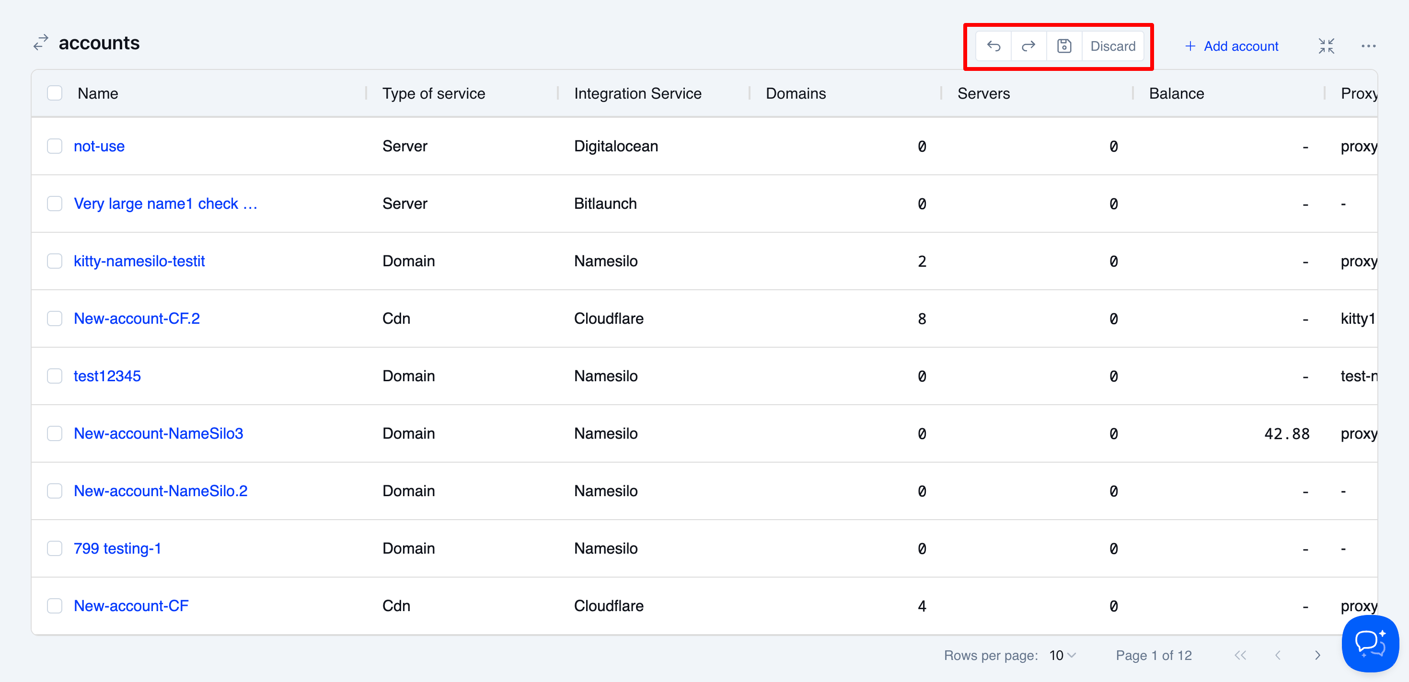Open New-account-CF.2 account link
This screenshot has height=682, width=1409.
point(137,318)
